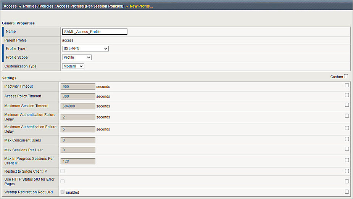Click the Webtop Redirect on Root URI label
353x199 pixels.
(29, 192)
